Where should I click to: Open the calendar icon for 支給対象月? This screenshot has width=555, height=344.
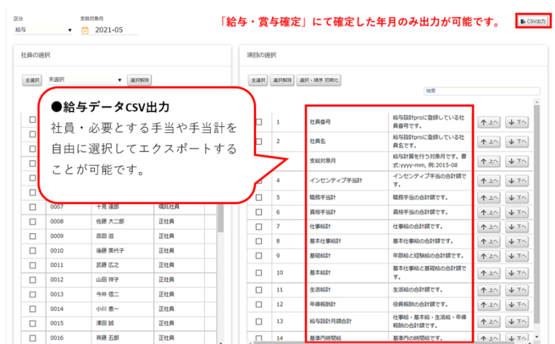tap(85, 31)
